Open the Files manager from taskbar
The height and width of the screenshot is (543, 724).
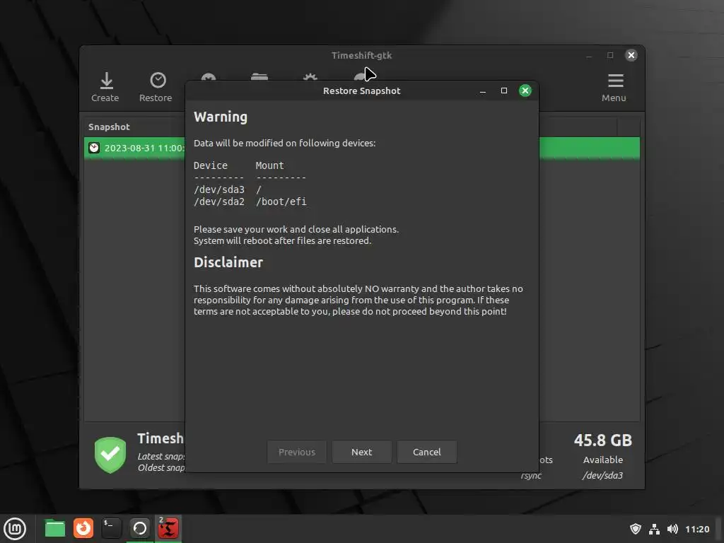[x=55, y=529]
